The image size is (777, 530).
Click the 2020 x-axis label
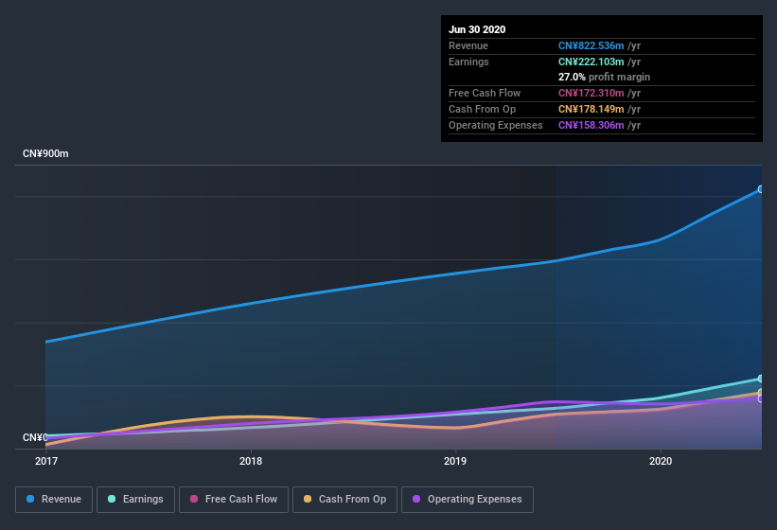(661, 461)
